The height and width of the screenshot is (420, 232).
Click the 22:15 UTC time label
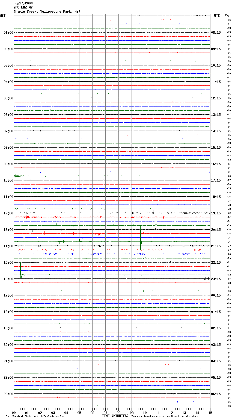point(216,263)
